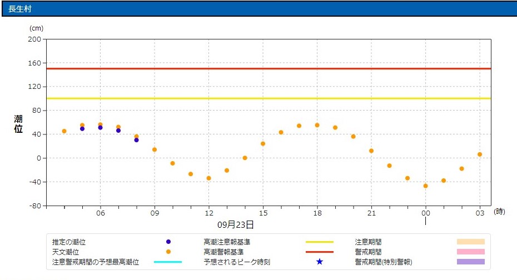This screenshot has width=517, height=280.
Task: Click the 注意期間 legend label
Action: pyautogui.click(x=369, y=242)
